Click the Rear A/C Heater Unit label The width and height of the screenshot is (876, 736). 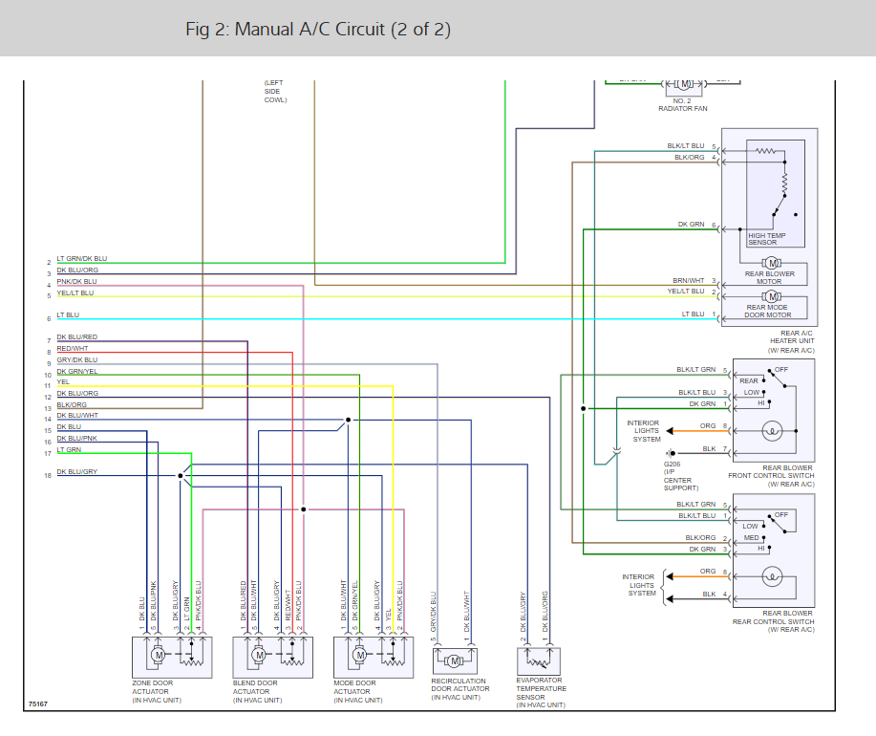point(791,341)
